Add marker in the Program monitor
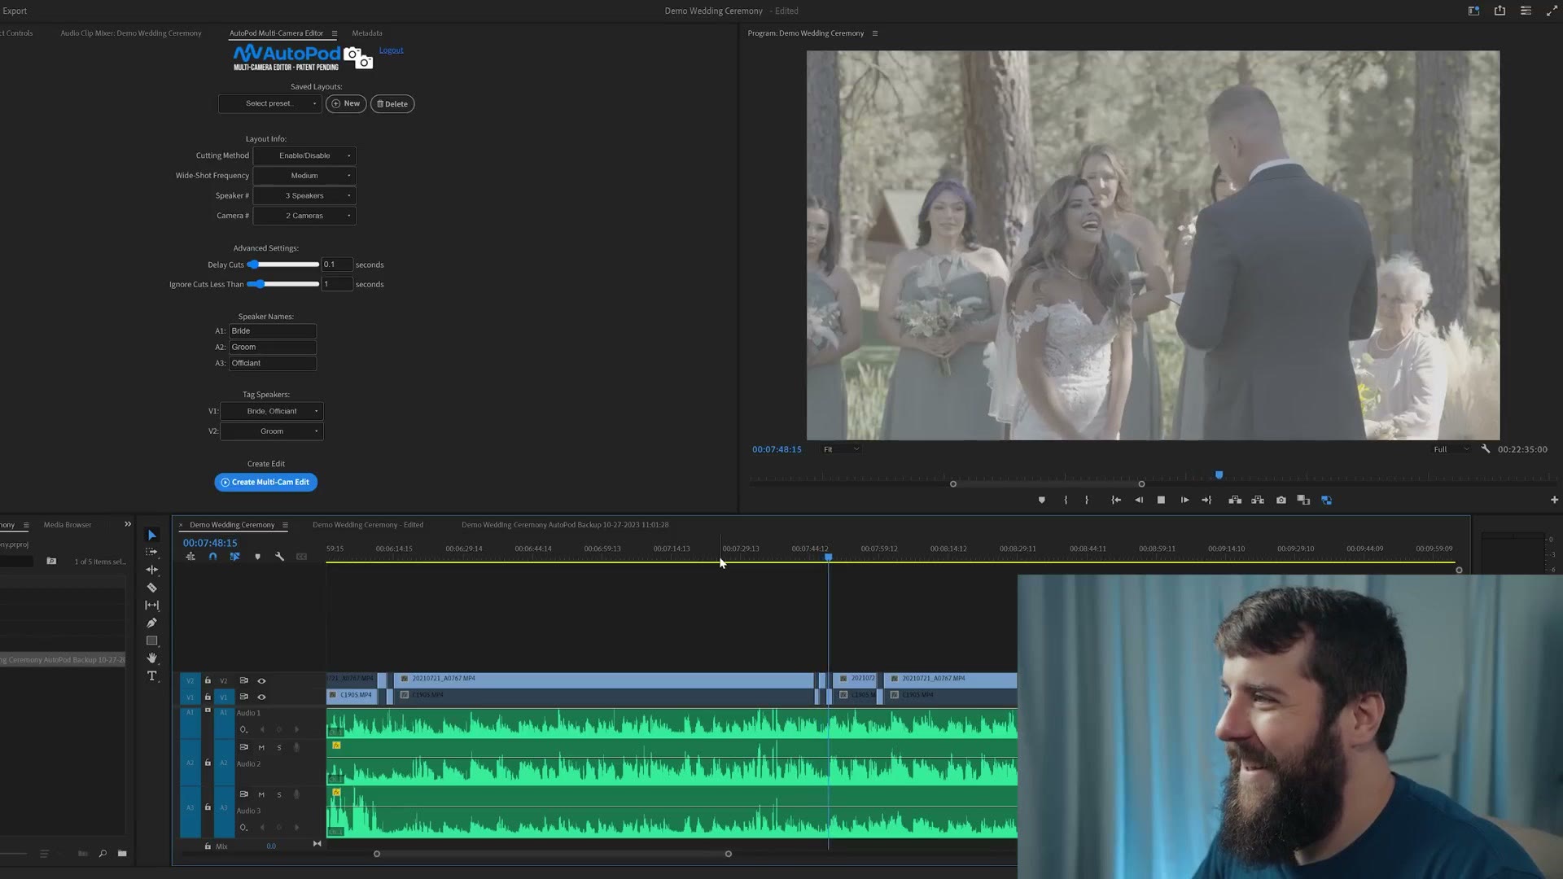This screenshot has width=1563, height=879. pos(1042,500)
